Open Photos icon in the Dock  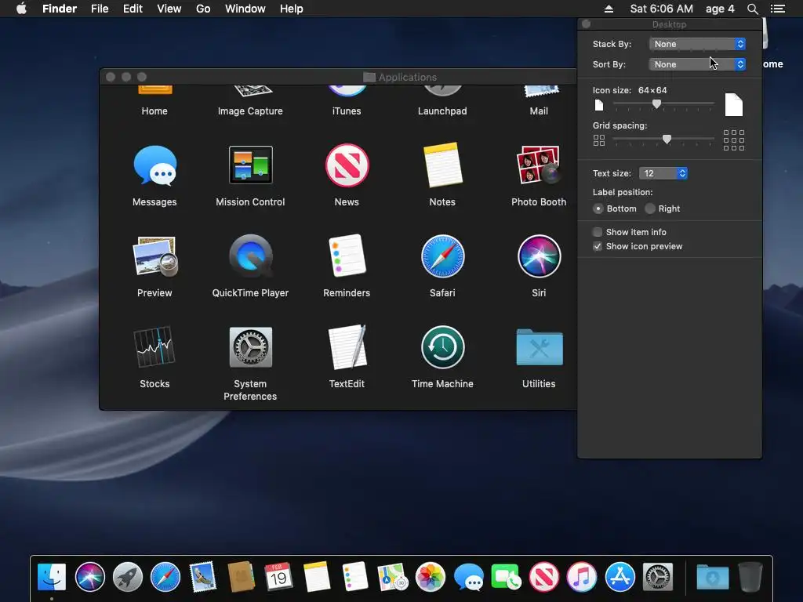431,577
